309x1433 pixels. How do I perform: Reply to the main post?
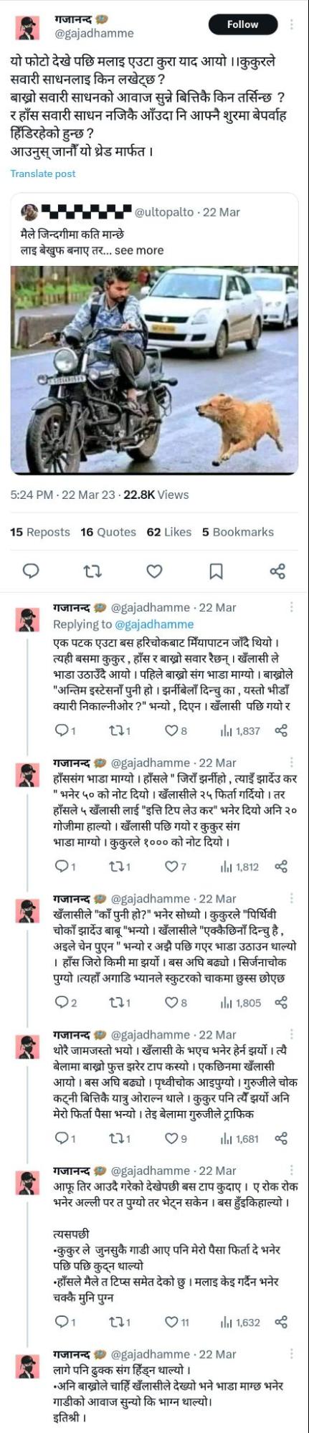pos(31,571)
